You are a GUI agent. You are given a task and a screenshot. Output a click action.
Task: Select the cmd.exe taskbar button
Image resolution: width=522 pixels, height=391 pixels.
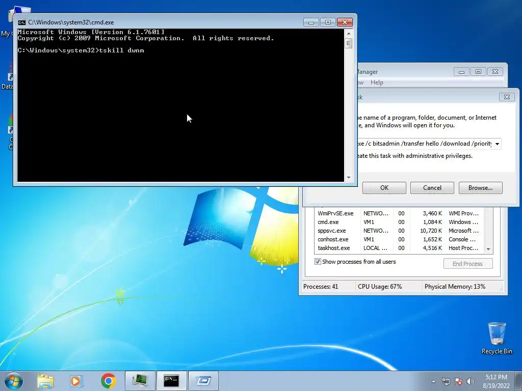click(x=172, y=381)
